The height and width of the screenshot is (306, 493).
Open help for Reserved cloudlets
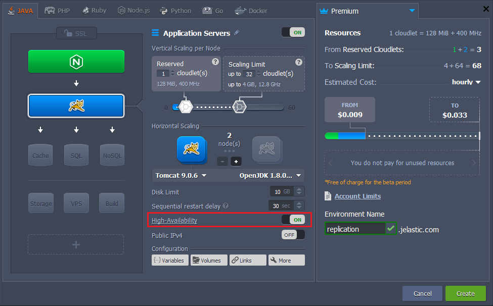pos(215,62)
